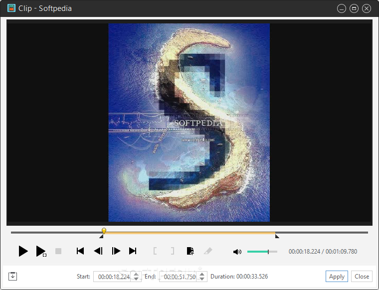The image size is (379, 290).
Task: Adjust the green volume slider
Action: tap(262, 252)
